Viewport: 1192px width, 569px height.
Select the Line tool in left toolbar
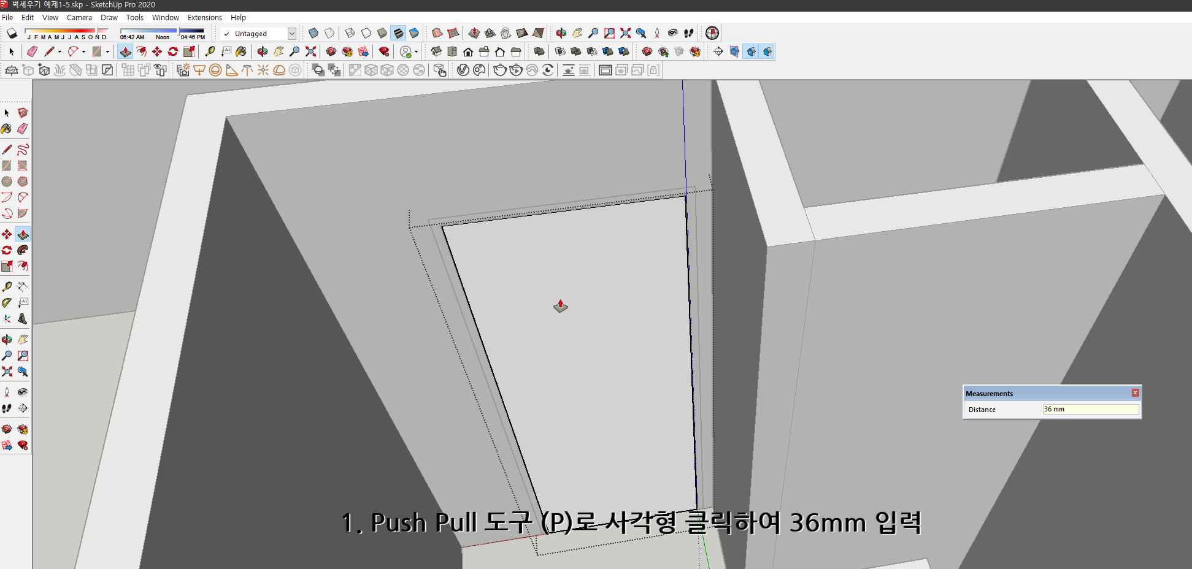(7, 150)
